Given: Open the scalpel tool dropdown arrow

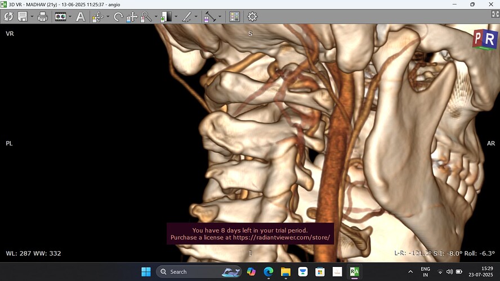Looking at the screenshot, I should (x=196, y=16).
